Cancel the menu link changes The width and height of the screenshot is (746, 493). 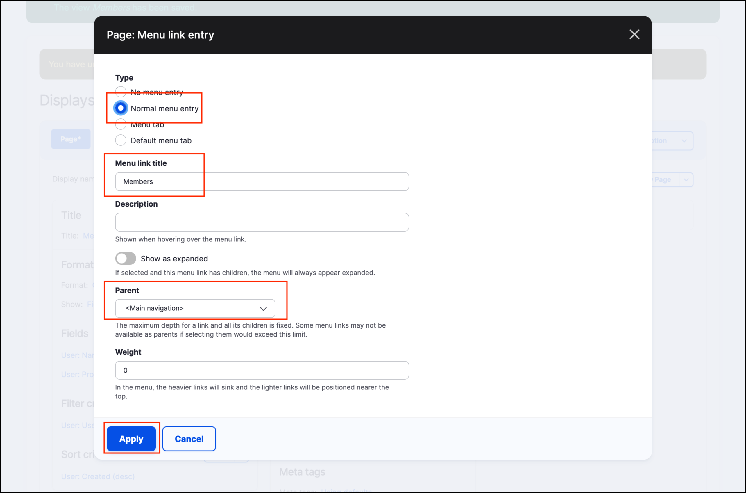click(x=189, y=439)
